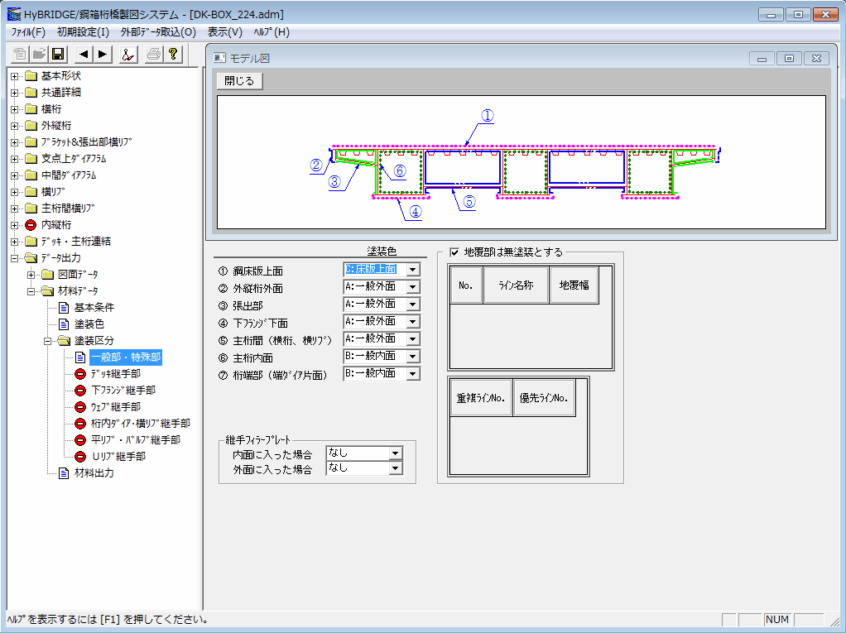This screenshot has width=846, height=633.
Task: Click the right arrow next-page toolbar icon
Action: pyautogui.click(x=102, y=55)
